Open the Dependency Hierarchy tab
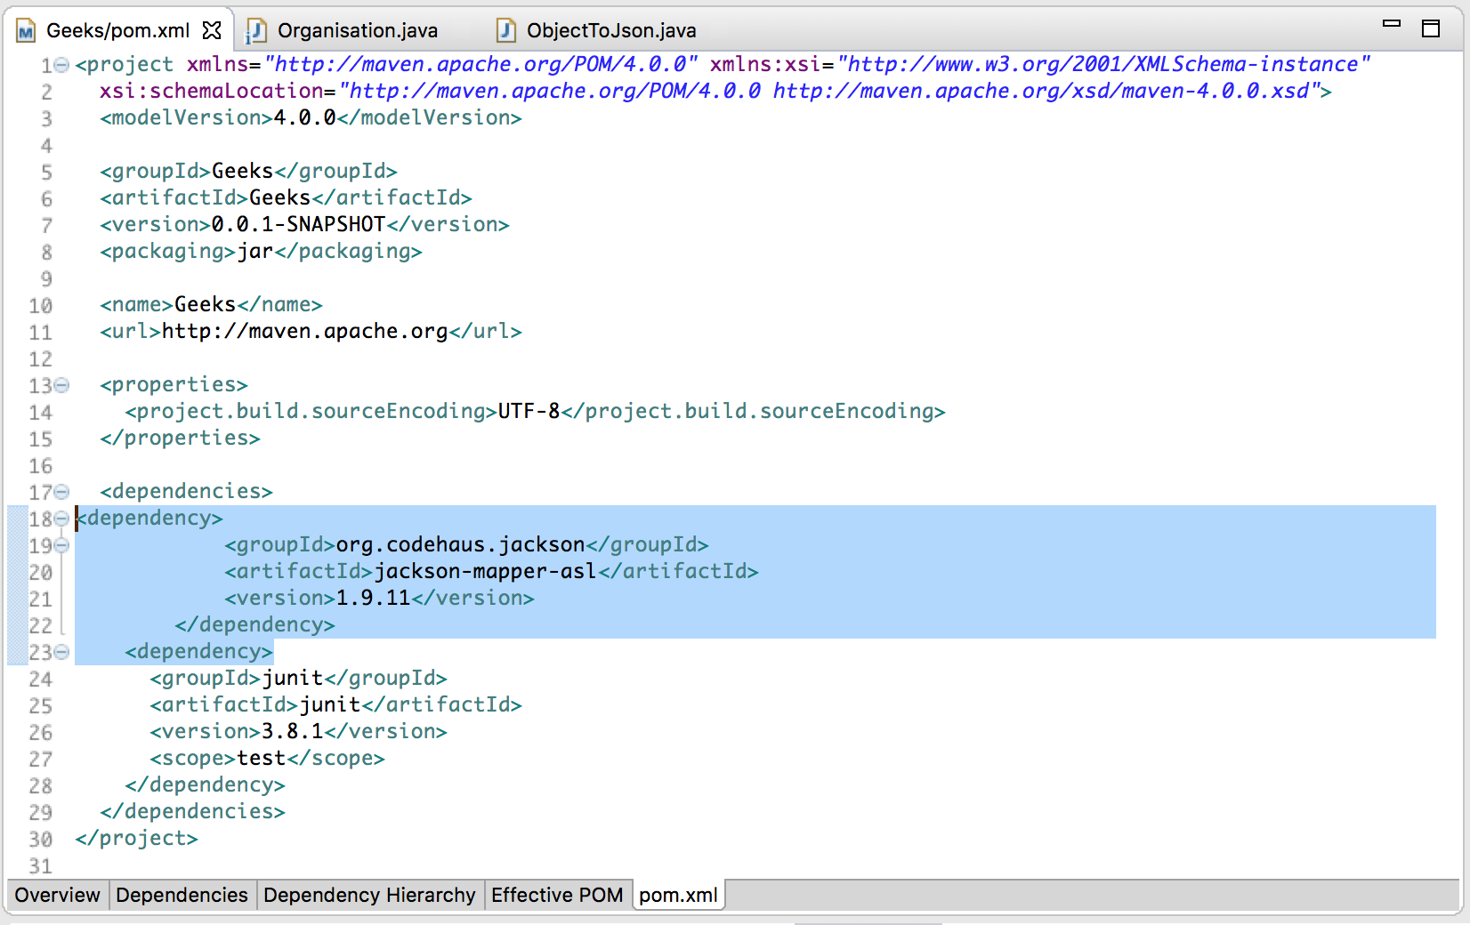 [x=369, y=895]
